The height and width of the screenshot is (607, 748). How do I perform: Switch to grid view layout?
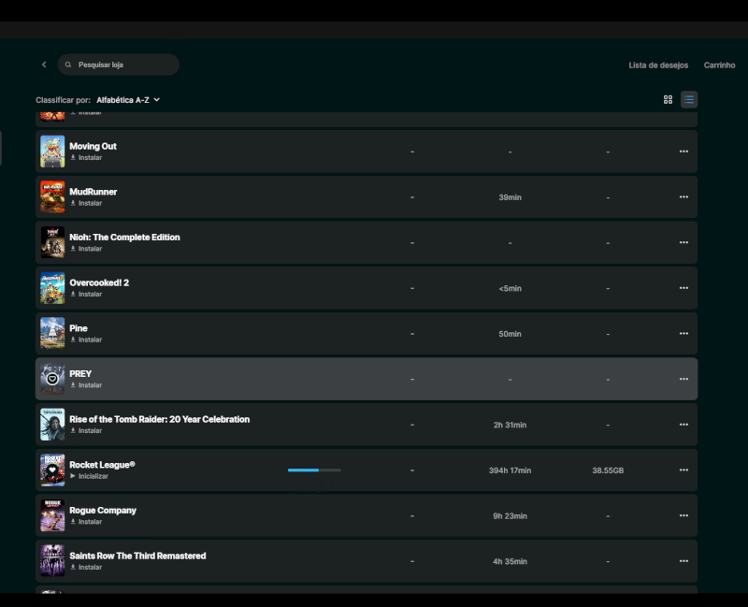tap(668, 99)
